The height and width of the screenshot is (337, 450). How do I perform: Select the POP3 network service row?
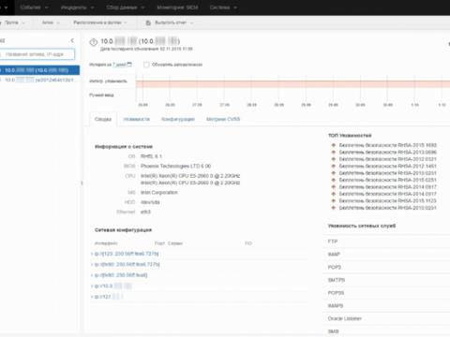(x=386, y=267)
